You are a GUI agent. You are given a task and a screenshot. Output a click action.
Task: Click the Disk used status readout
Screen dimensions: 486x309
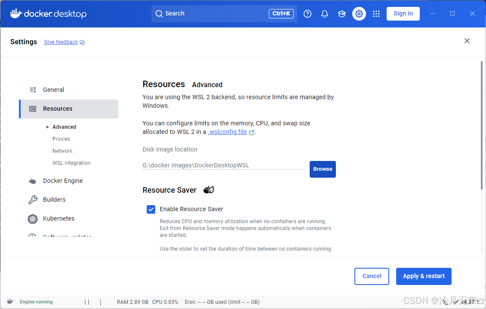point(222,302)
